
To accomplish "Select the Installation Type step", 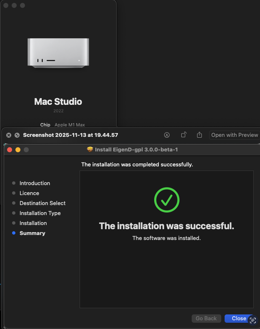I will (x=40, y=213).
